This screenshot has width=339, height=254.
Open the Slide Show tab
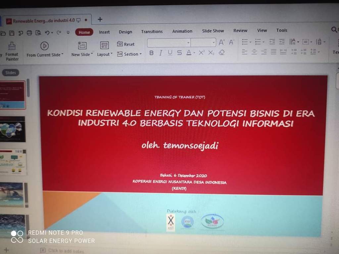(x=213, y=31)
